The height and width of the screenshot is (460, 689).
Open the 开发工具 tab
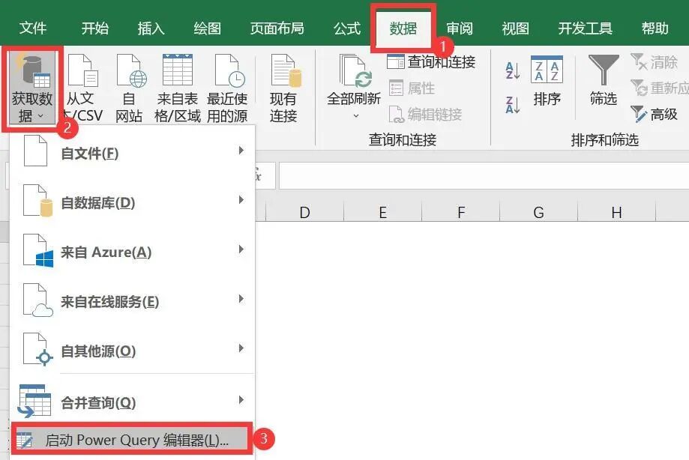tap(586, 28)
